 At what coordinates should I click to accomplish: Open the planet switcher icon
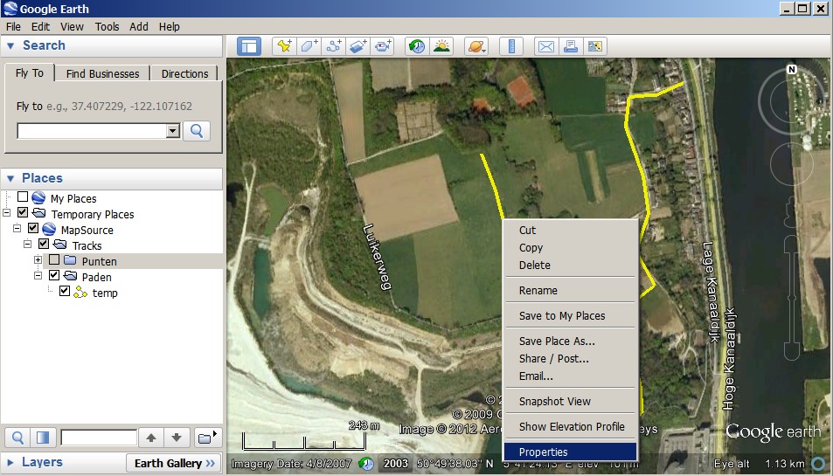[476, 46]
